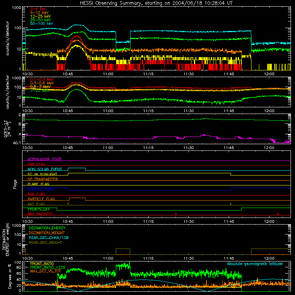Select the GAP_FLAG label
The image size is (295, 295).
36,164
